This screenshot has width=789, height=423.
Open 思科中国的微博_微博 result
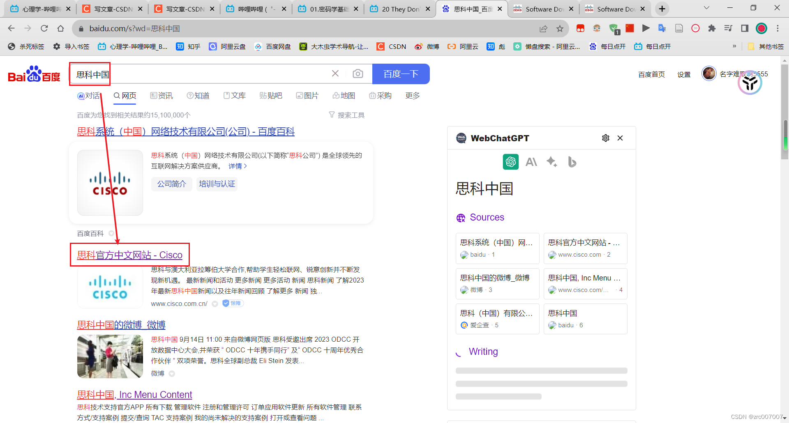point(121,325)
